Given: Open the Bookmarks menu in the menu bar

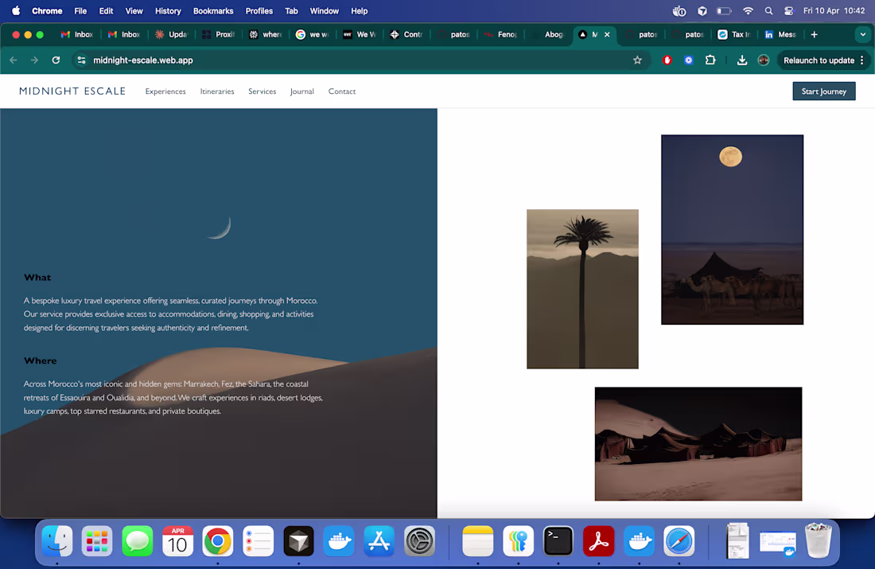Looking at the screenshot, I should click(x=213, y=11).
